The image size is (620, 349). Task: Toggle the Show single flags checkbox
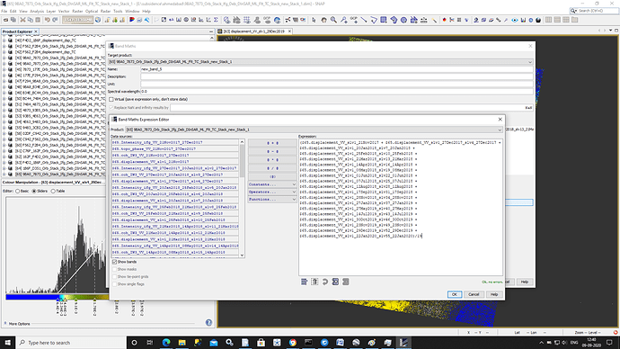tap(114, 284)
